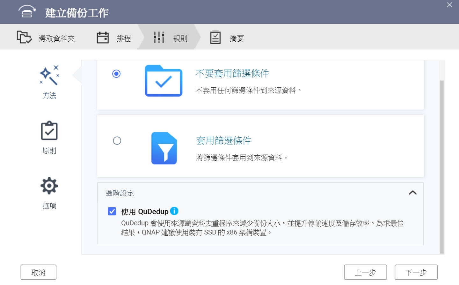Image resolution: width=459 pixels, height=285 pixels.
Task: Disable the 使用 QuDedup checkbox
Action: [x=112, y=211]
